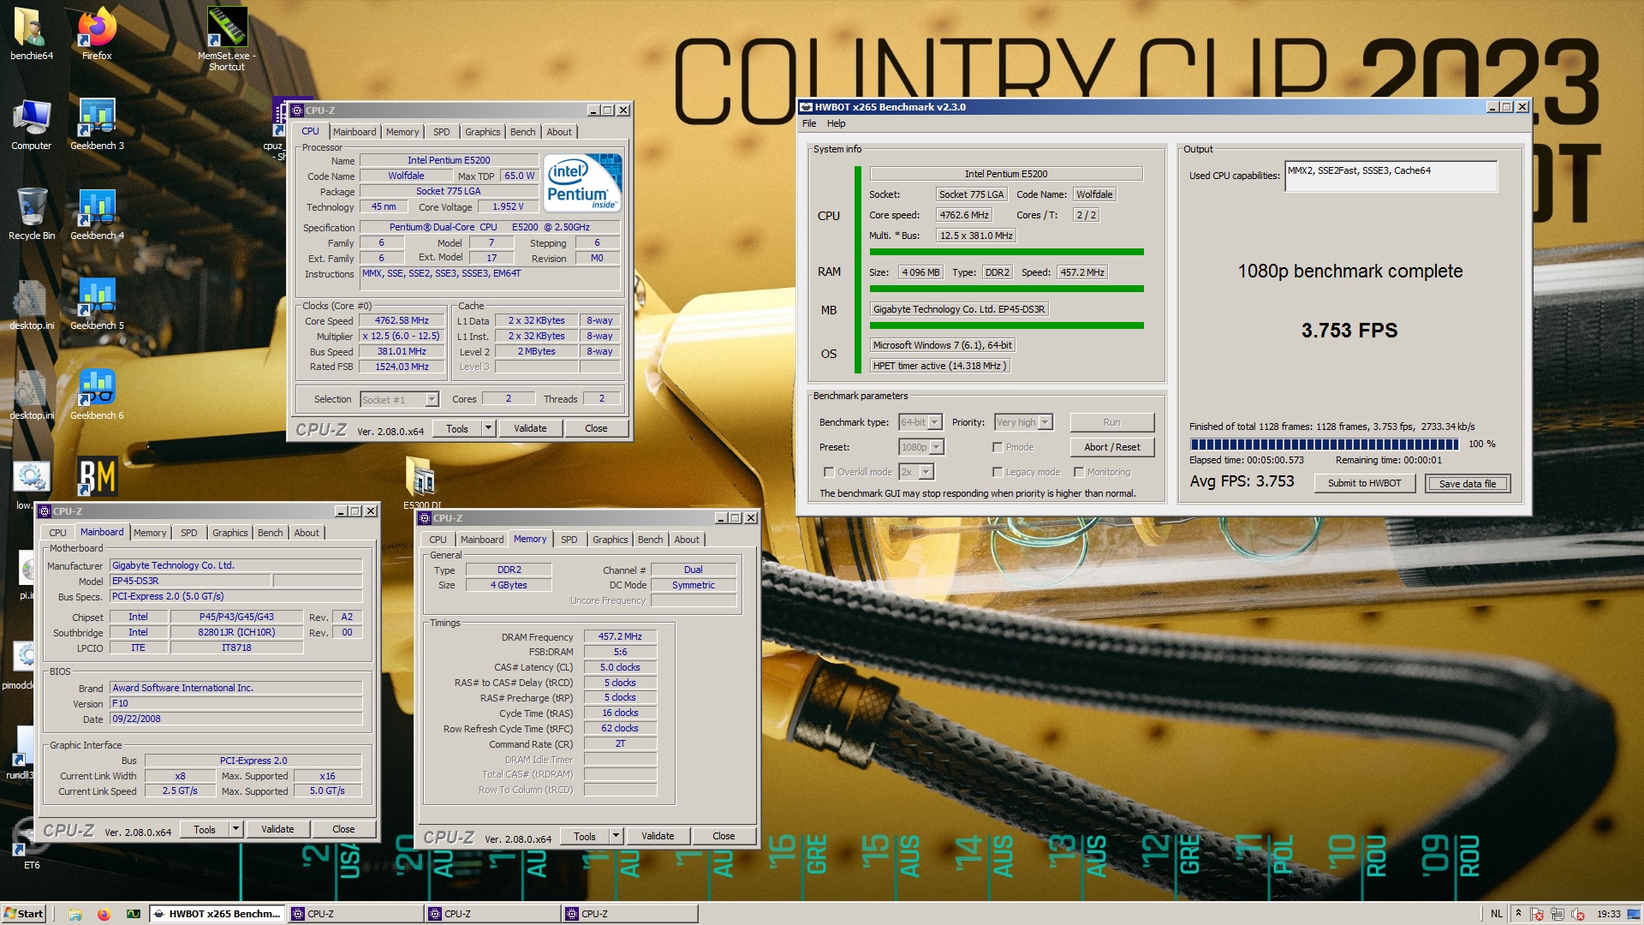Image resolution: width=1644 pixels, height=925 pixels.
Task: Open the Overkill 2x multiplier dropdown
Action: (915, 472)
